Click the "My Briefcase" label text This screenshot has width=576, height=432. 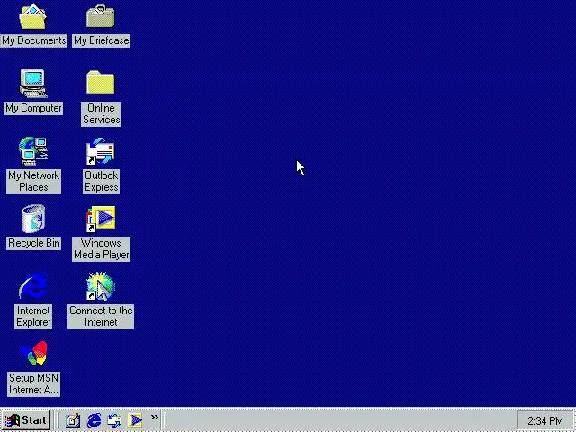tap(102, 40)
